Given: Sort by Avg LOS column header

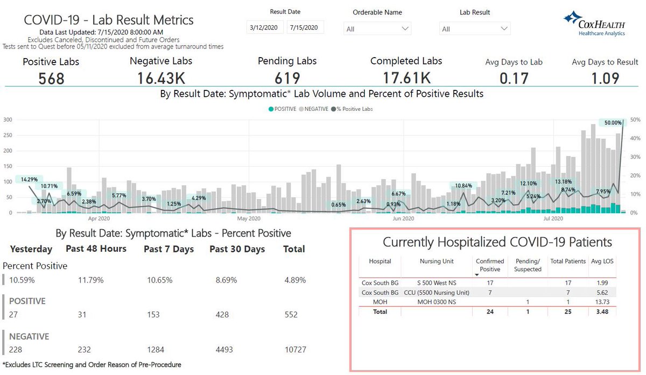Looking at the screenshot, I should (602, 261).
